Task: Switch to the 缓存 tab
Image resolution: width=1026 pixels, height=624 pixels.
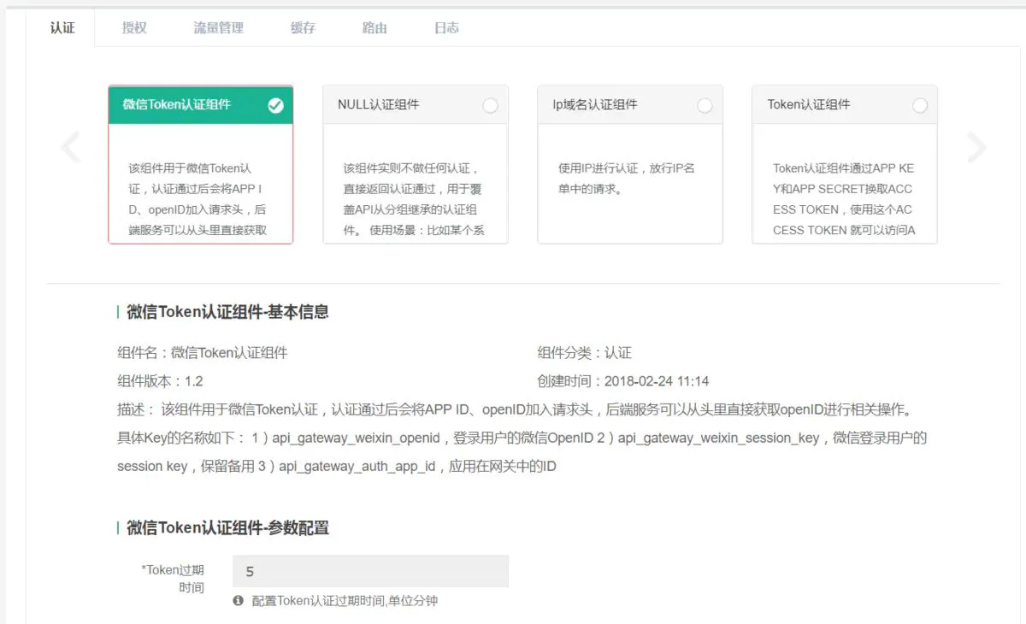Action: point(303,27)
